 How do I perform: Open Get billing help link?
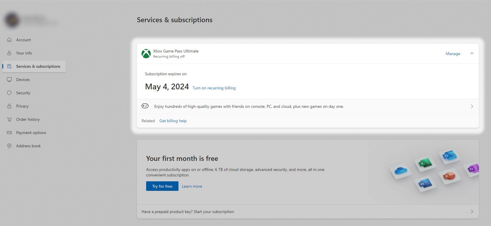pos(173,121)
